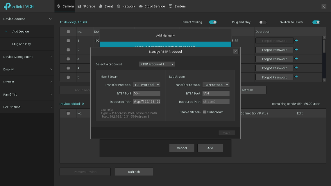Viewport: 331px width, 186px height.
Task: Check the box for device No. 2
Action: [x=68, y=50]
